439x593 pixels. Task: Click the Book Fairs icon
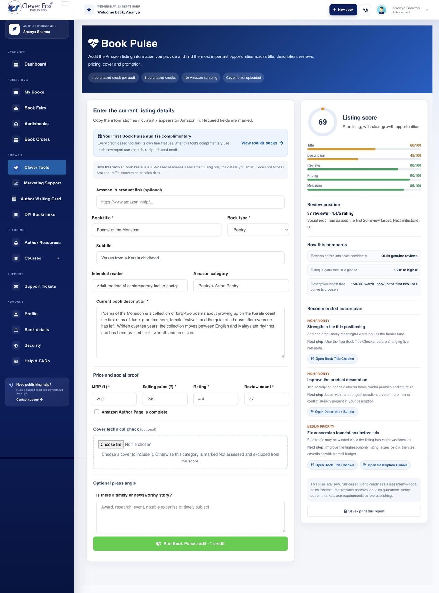click(16, 108)
